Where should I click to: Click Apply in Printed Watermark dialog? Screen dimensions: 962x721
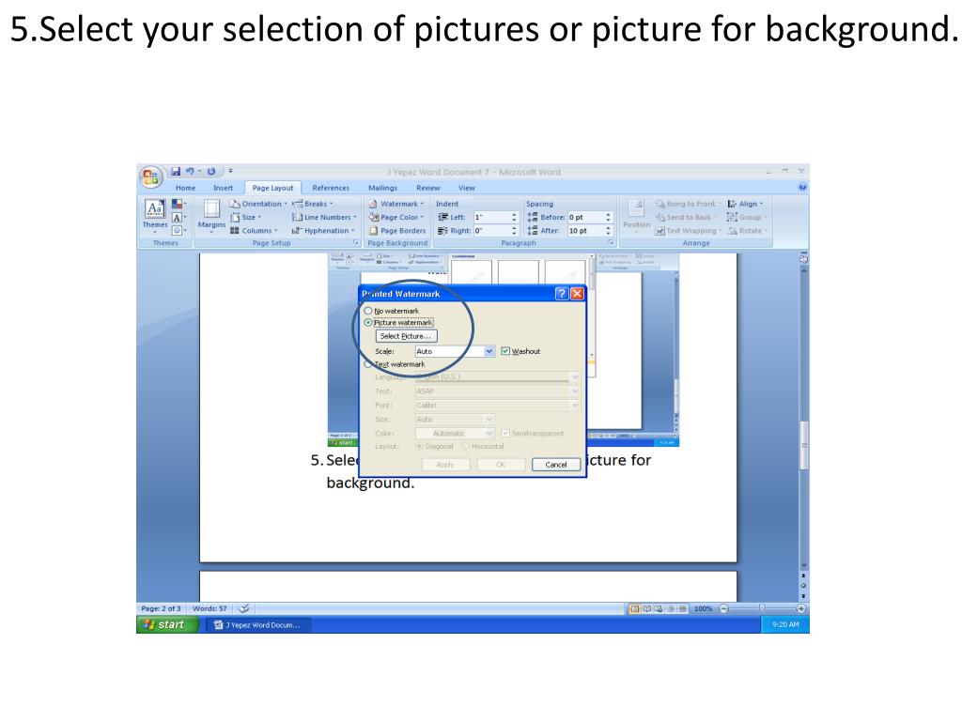point(445,465)
